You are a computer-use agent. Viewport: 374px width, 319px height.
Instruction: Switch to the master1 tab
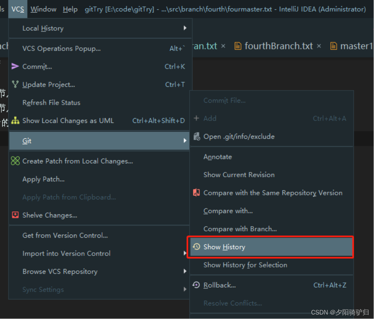(356, 46)
